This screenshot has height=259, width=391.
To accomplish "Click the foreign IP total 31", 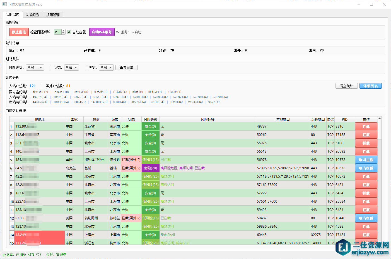I will pyautogui.click(x=68, y=86).
